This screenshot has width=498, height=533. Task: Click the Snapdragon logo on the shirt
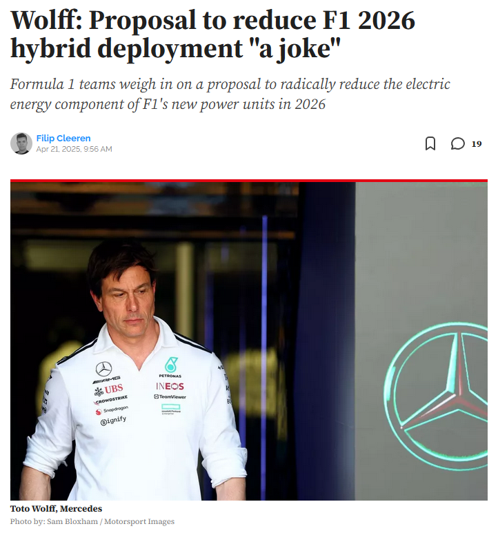(x=112, y=410)
